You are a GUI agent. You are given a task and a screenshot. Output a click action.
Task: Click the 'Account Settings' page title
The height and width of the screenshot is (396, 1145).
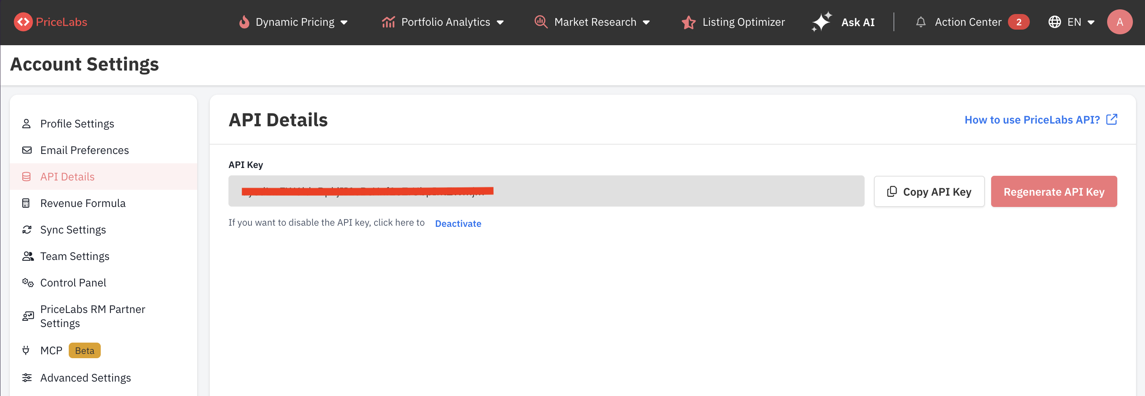(x=84, y=64)
